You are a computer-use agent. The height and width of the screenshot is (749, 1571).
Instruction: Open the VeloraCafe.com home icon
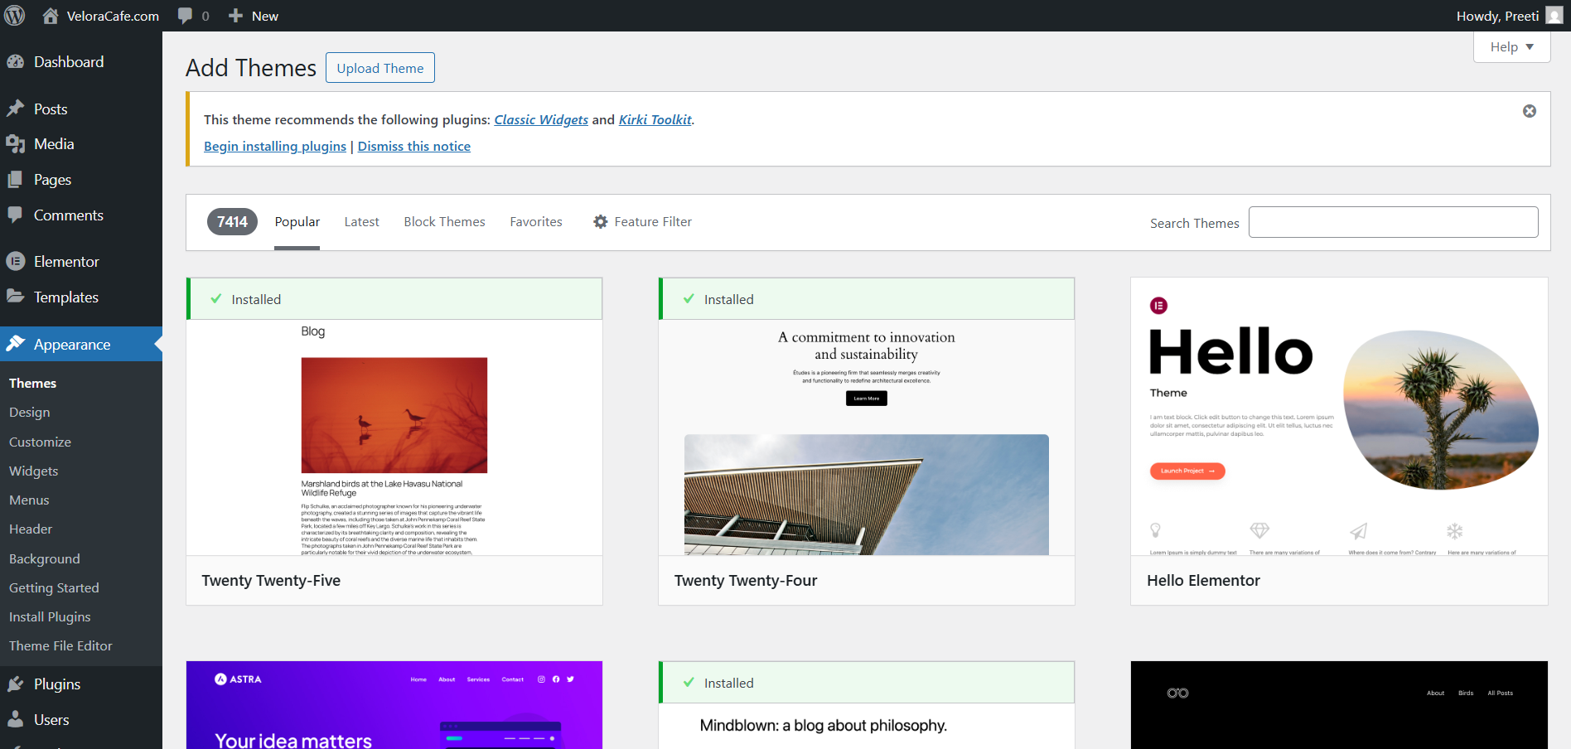(51, 16)
